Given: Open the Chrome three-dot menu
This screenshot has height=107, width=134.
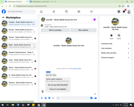Looking at the screenshot, I should [132, 6].
